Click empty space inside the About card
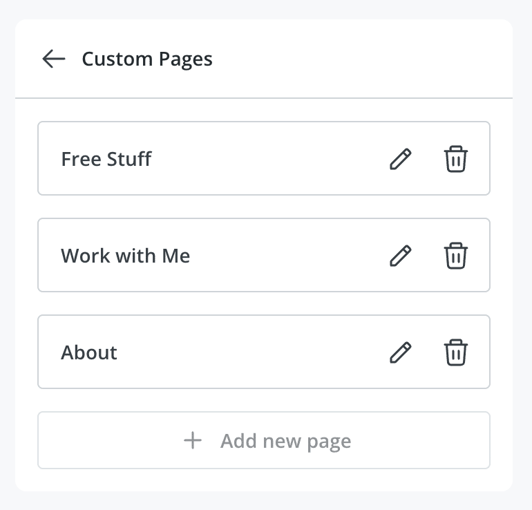This screenshot has width=532, height=510. coord(251,352)
